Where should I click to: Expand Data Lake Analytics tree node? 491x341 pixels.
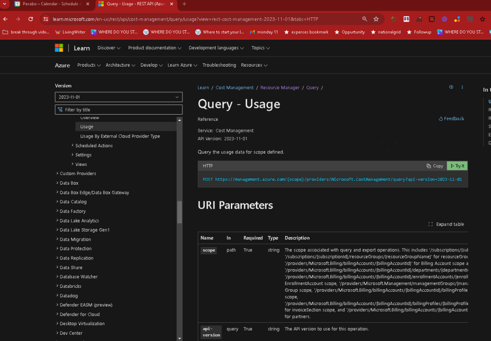pos(57,220)
